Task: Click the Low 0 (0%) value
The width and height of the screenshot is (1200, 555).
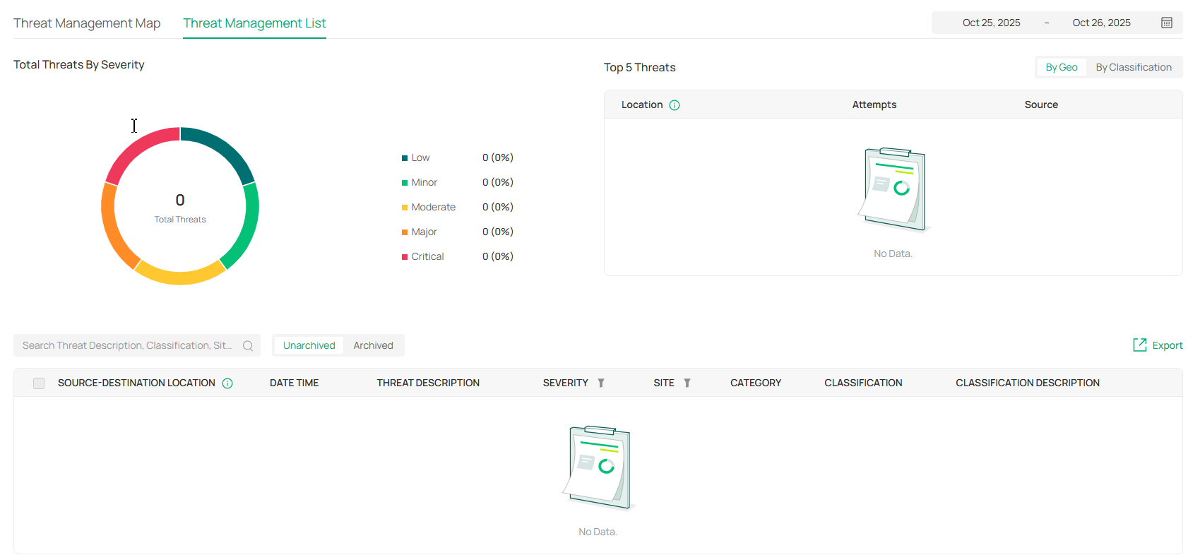Action: (x=498, y=157)
